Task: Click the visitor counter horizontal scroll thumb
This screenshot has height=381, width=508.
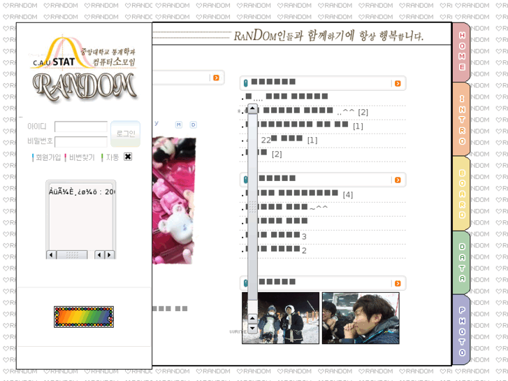Action: tap(72, 255)
